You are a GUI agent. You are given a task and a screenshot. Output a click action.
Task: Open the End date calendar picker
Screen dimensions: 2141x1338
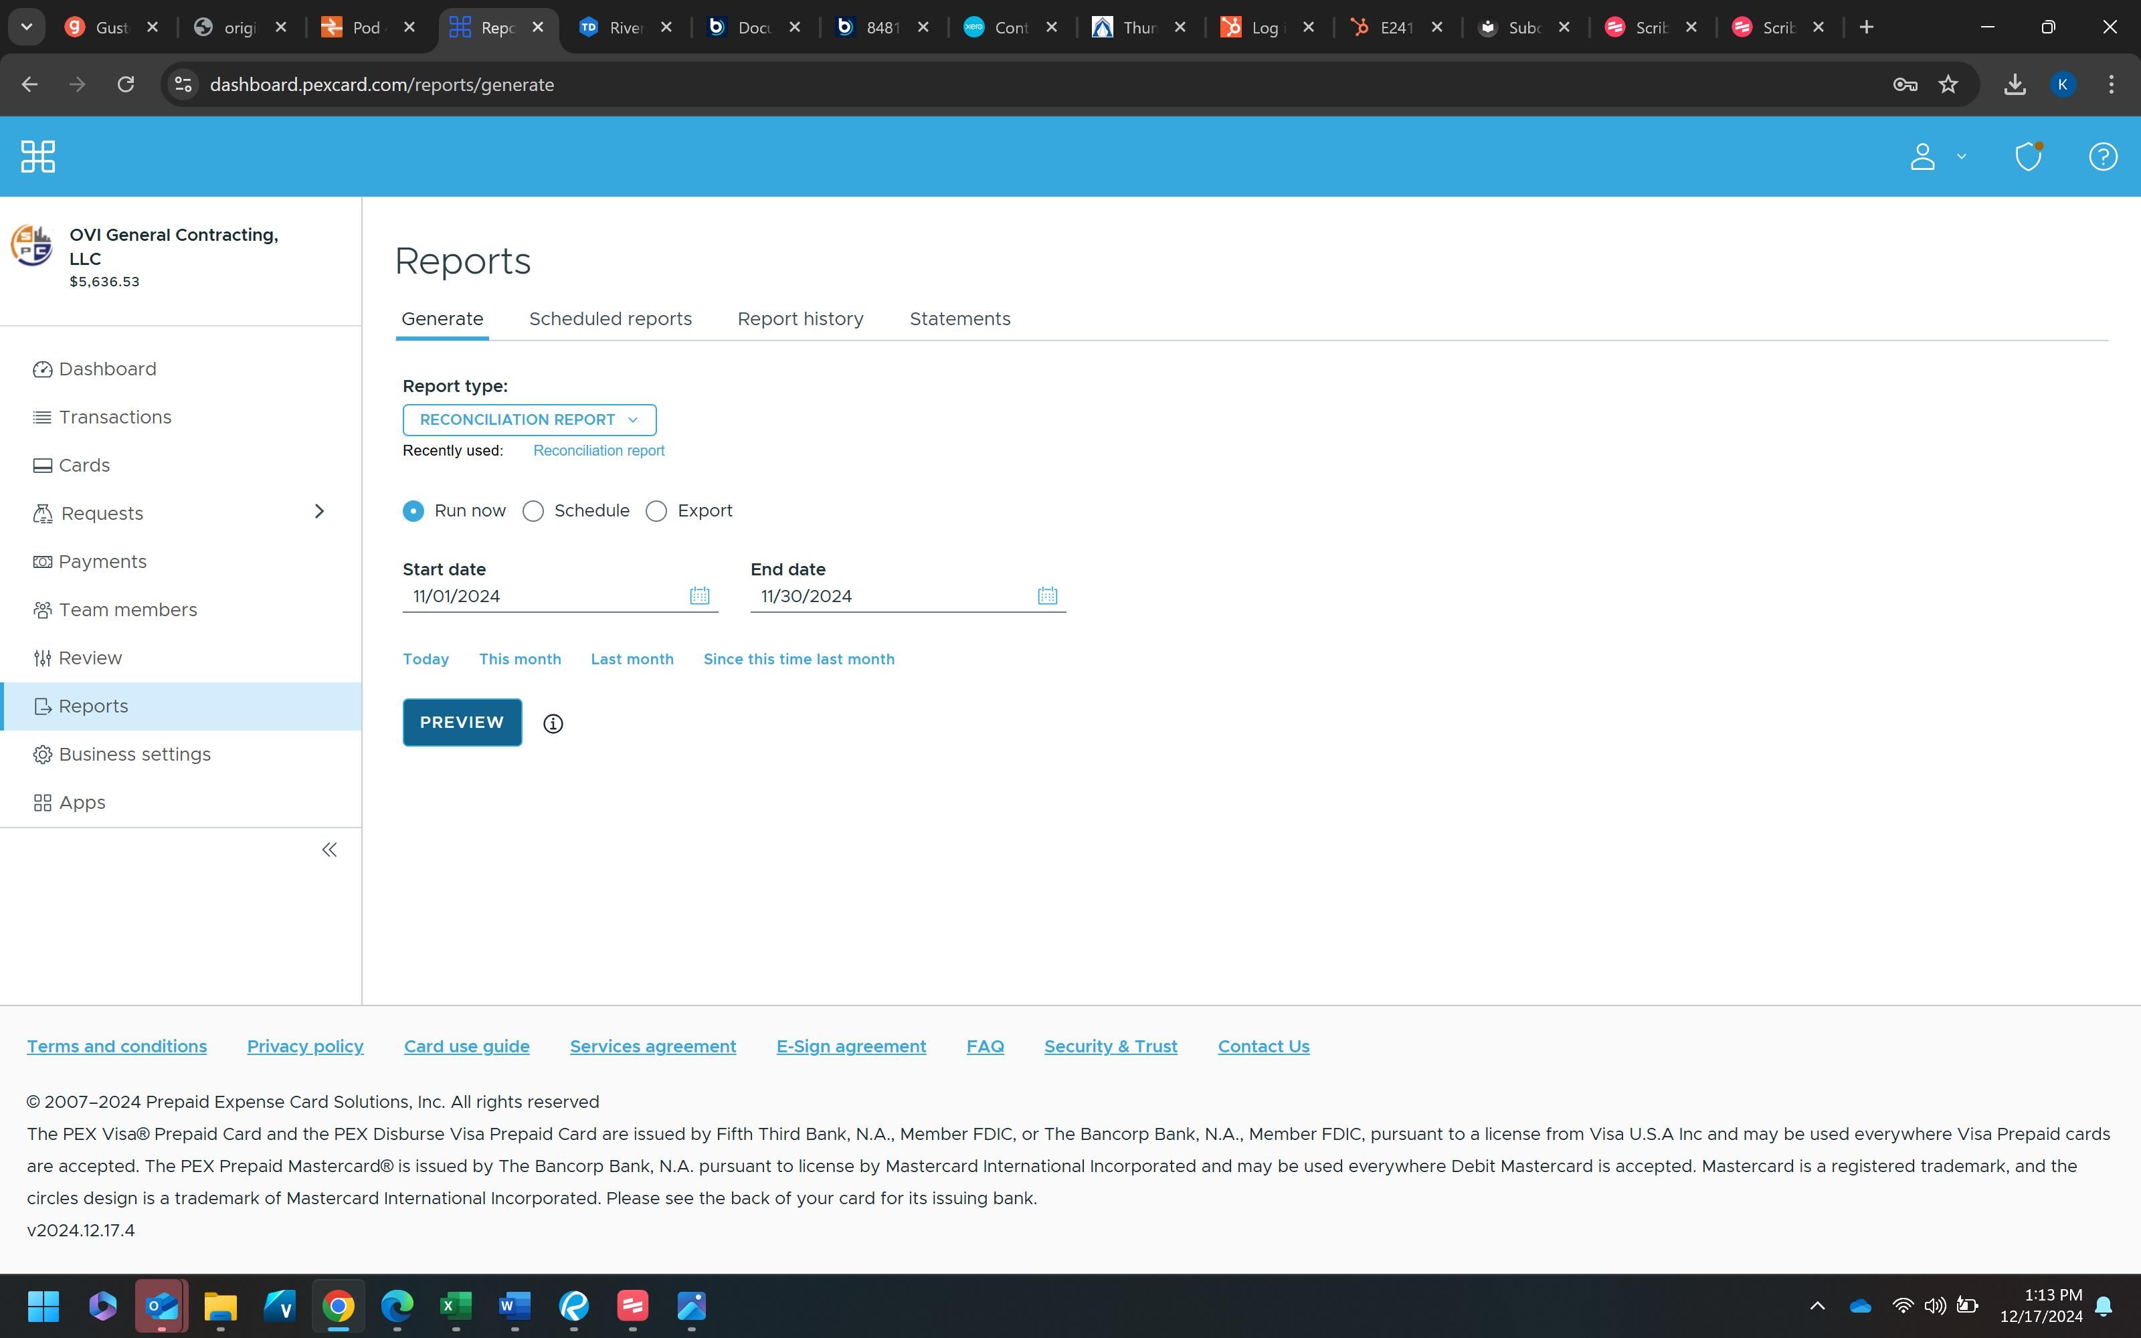tap(1046, 595)
